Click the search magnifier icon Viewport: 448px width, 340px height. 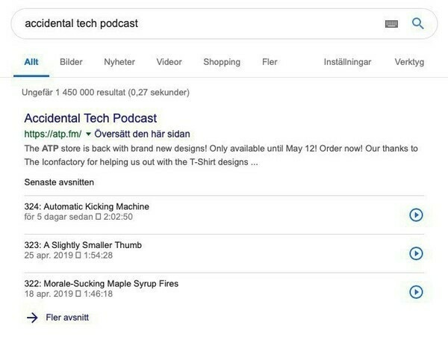click(x=417, y=23)
